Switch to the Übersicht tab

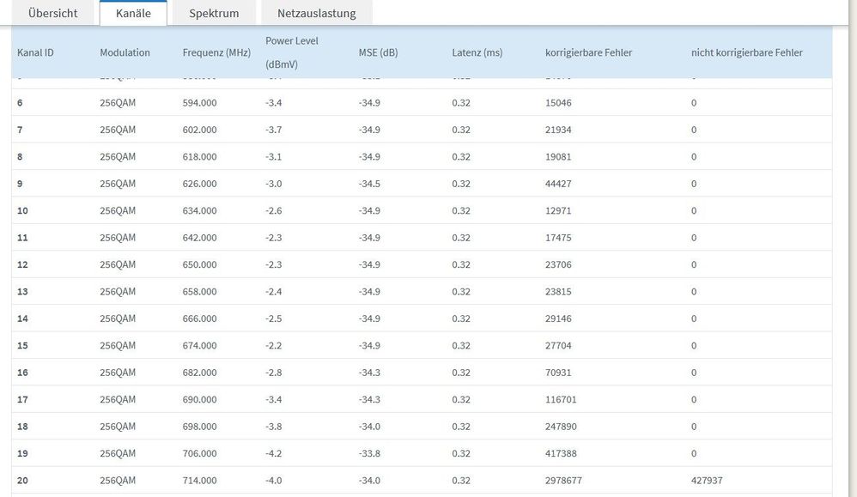(52, 13)
